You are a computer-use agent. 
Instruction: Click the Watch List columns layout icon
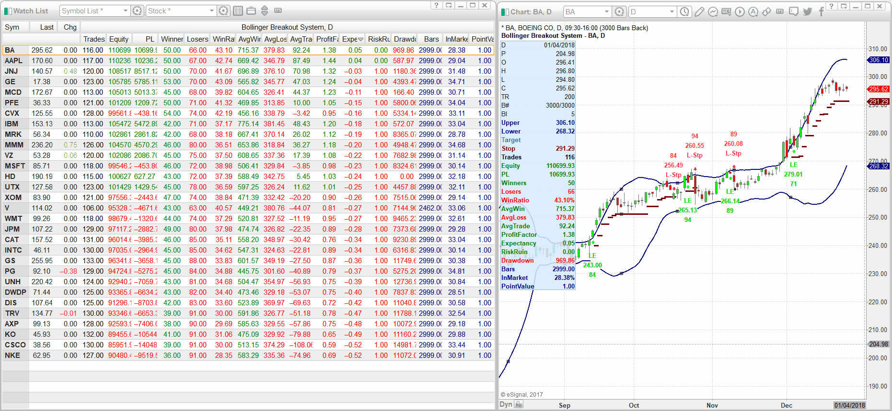[x=238, y=11]
